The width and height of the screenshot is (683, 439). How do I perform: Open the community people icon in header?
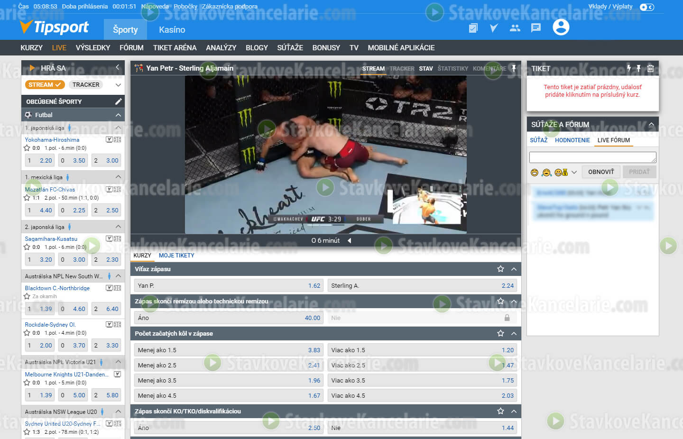[x=515, y=28]
